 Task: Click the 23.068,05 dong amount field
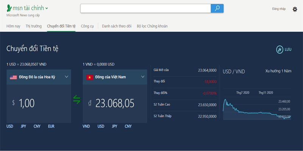pos(115,104)
